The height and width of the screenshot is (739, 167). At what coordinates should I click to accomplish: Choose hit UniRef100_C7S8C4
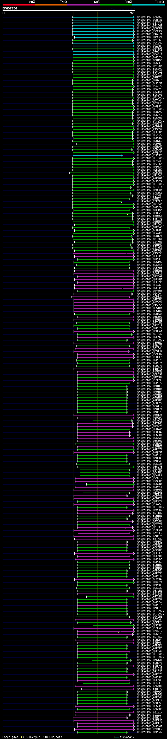tap(150, 31)
